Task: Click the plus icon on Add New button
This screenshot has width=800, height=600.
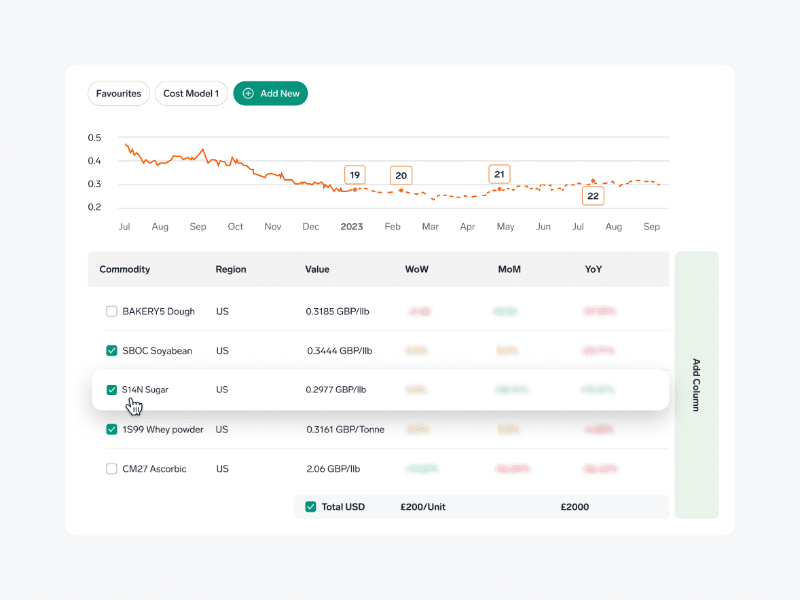Action: tap(248, 93)
